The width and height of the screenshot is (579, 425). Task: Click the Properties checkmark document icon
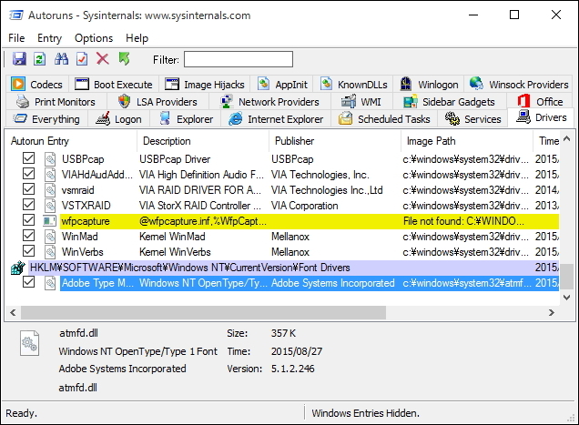82,59
